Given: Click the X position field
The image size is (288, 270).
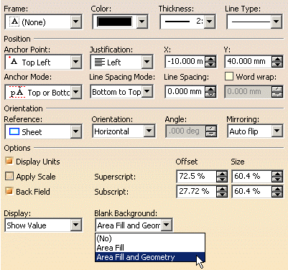Looking at the screenshot, I should pos(185,62).
